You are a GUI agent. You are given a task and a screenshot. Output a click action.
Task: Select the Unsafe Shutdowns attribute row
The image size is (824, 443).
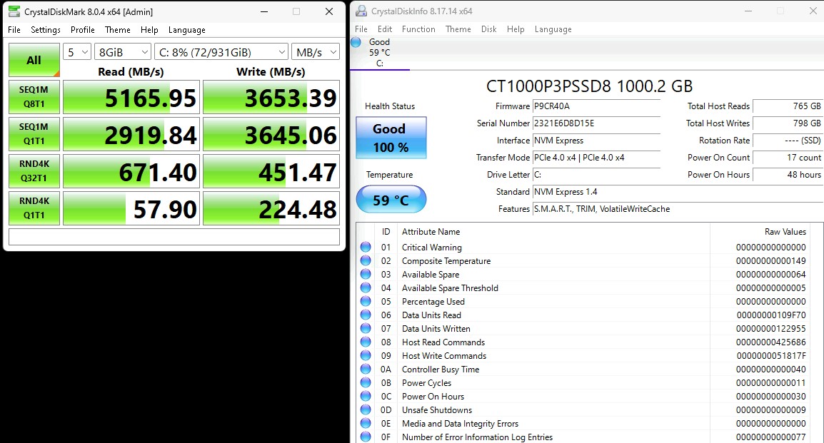[x=583, y=410]
